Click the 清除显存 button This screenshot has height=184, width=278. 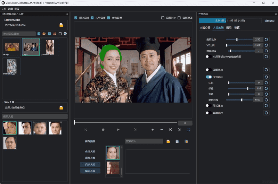click(270, 21)
